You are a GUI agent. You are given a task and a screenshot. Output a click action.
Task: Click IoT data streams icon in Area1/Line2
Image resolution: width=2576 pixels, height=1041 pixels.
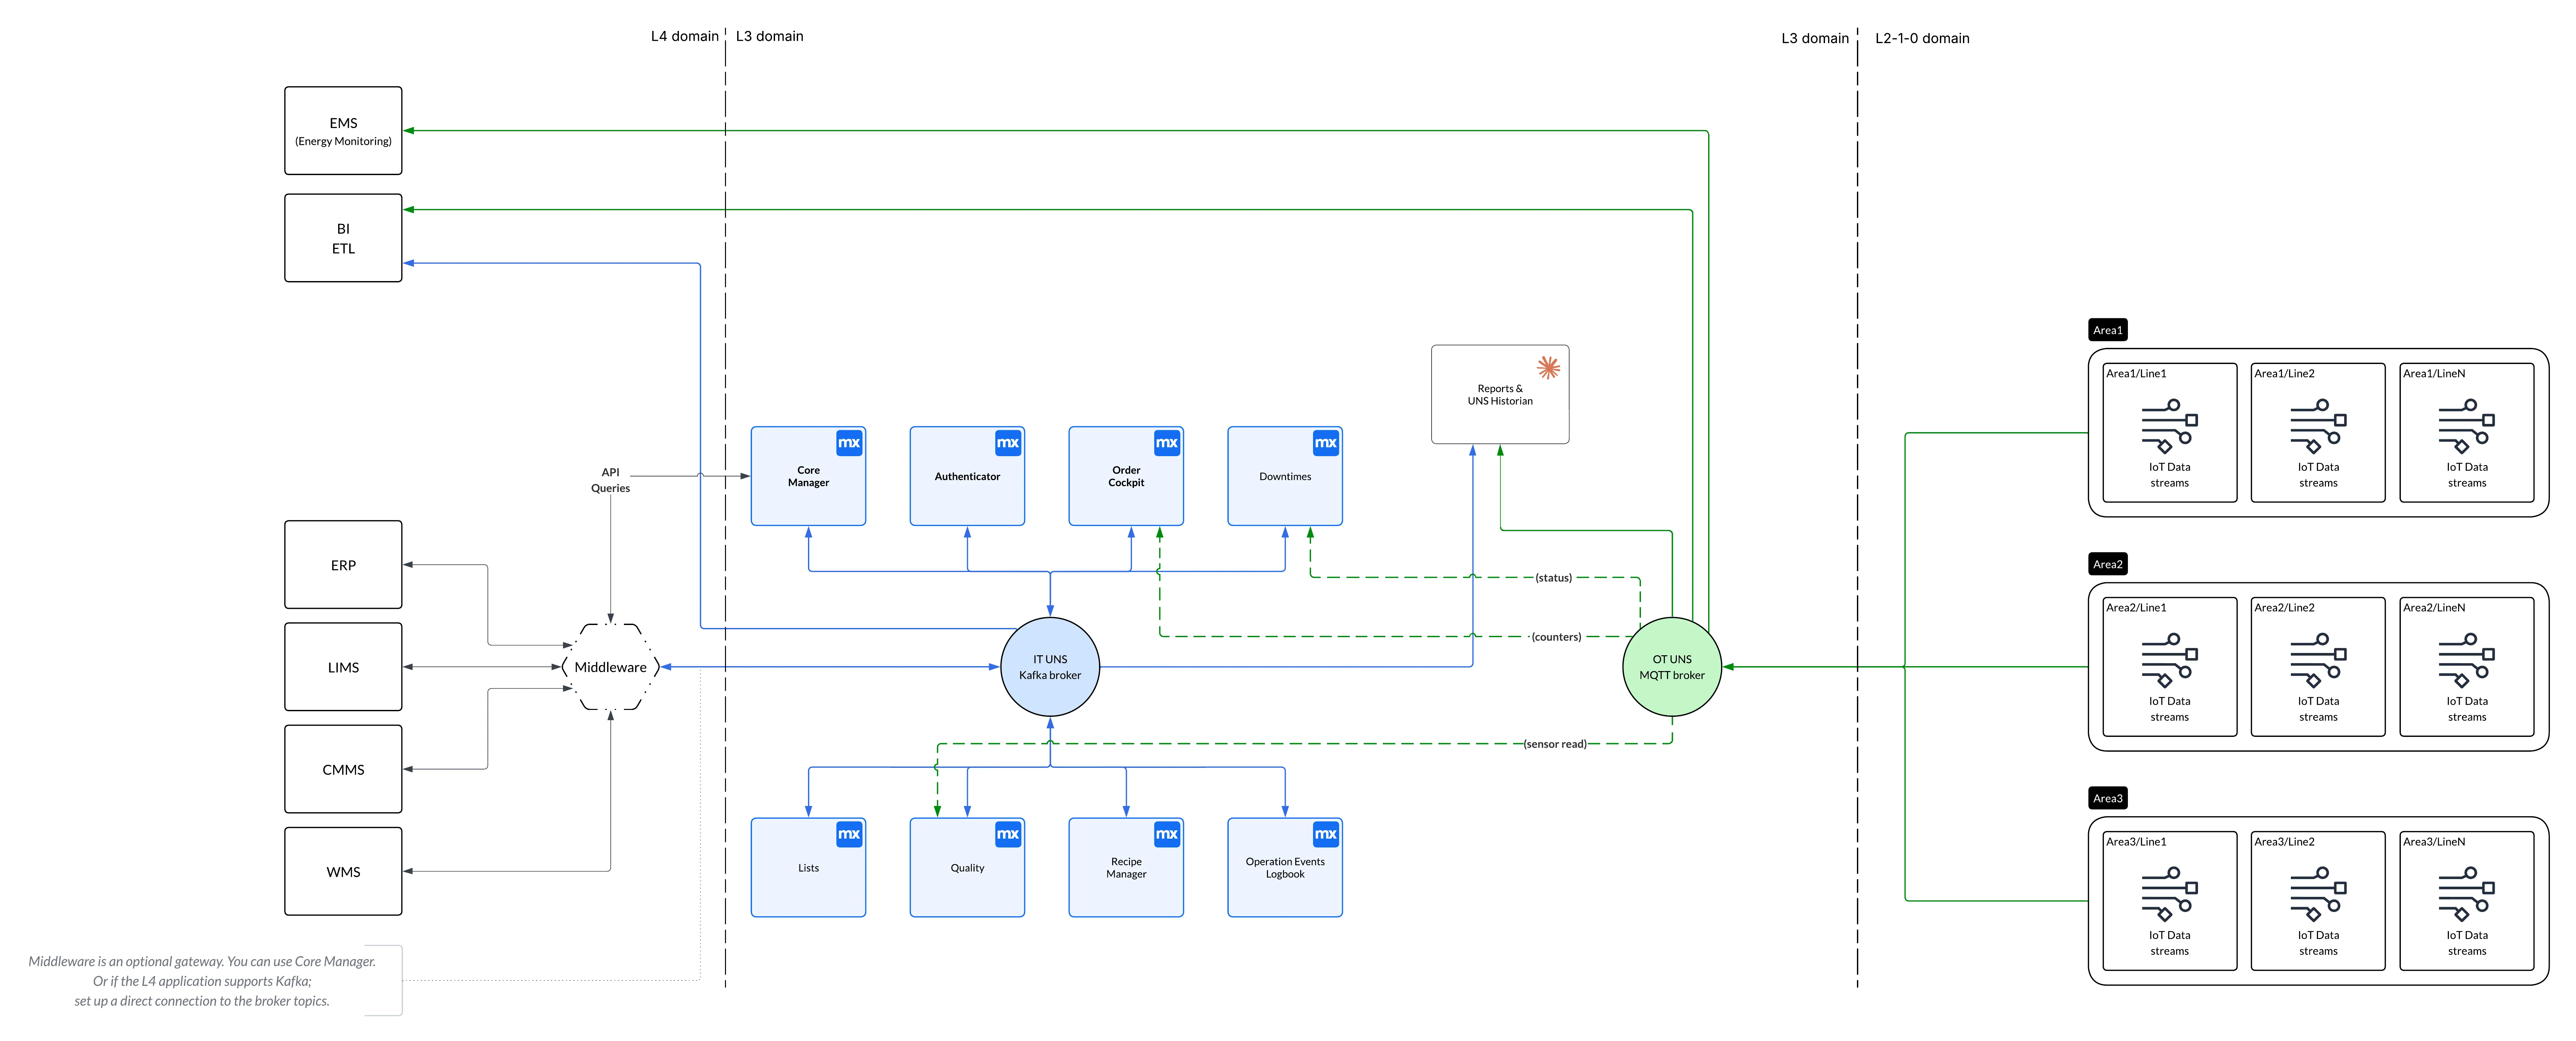[2318, 426]
